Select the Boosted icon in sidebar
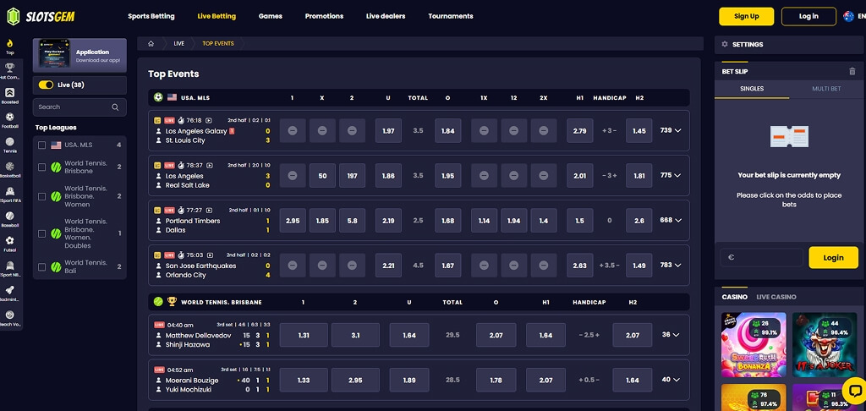866x411 pixels. (x=10, y=93)
